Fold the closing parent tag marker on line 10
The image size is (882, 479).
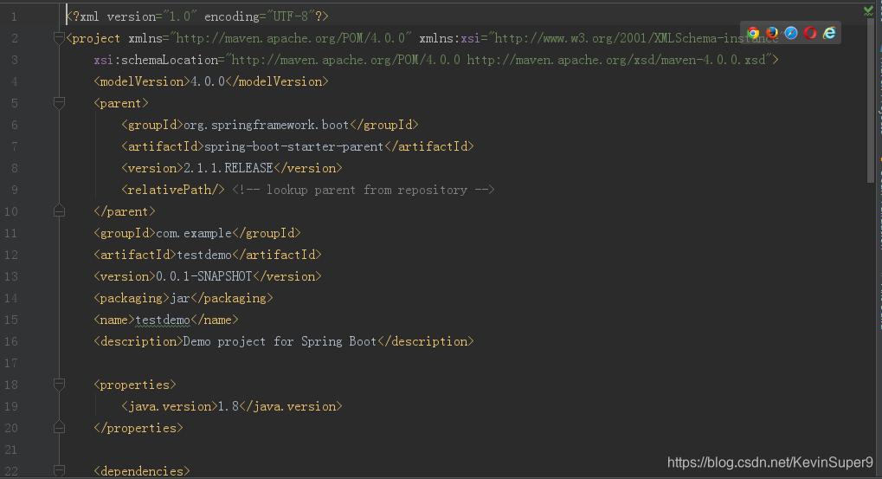click(59, 211)
